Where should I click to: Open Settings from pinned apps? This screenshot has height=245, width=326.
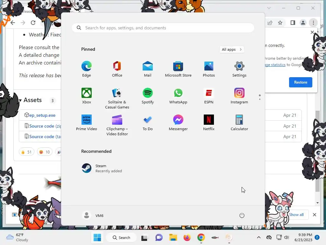[x=239, y=69]
